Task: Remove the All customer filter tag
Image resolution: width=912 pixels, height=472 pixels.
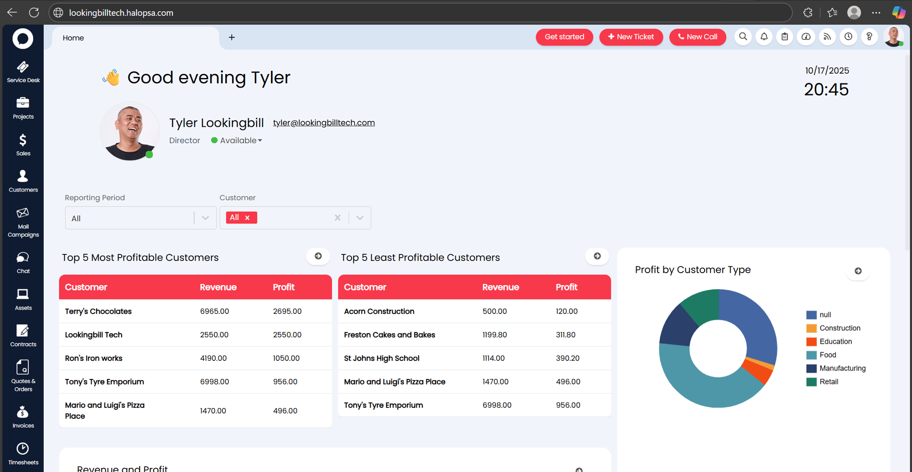Action: click(247, 218)
